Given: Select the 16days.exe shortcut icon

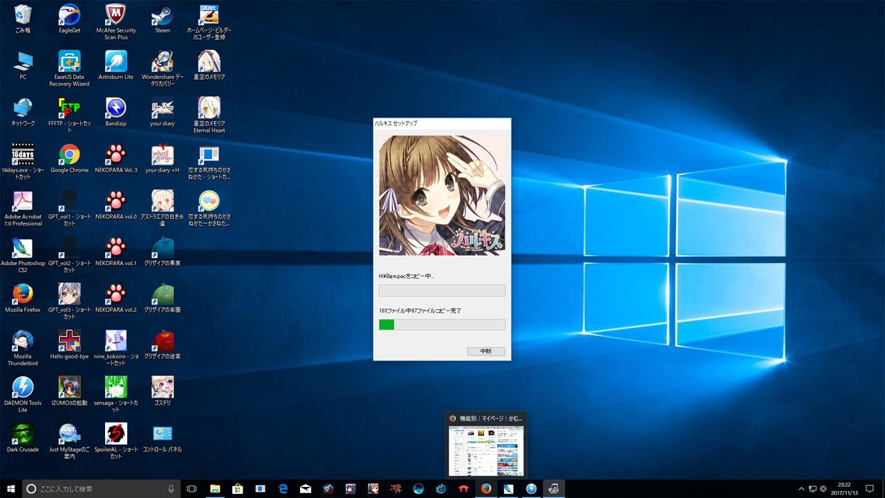Looking at the screenshot, I should pos(23,162).
